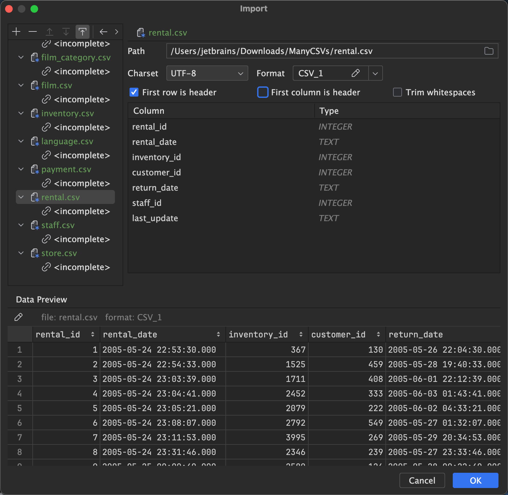Open the folder browser for Path
Viewport: 508px width, 495px height.
click(489, 51)
